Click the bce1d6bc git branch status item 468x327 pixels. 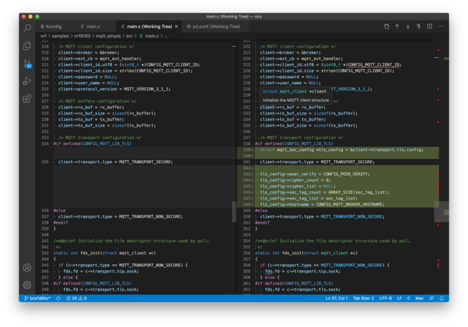pos(37,298)
